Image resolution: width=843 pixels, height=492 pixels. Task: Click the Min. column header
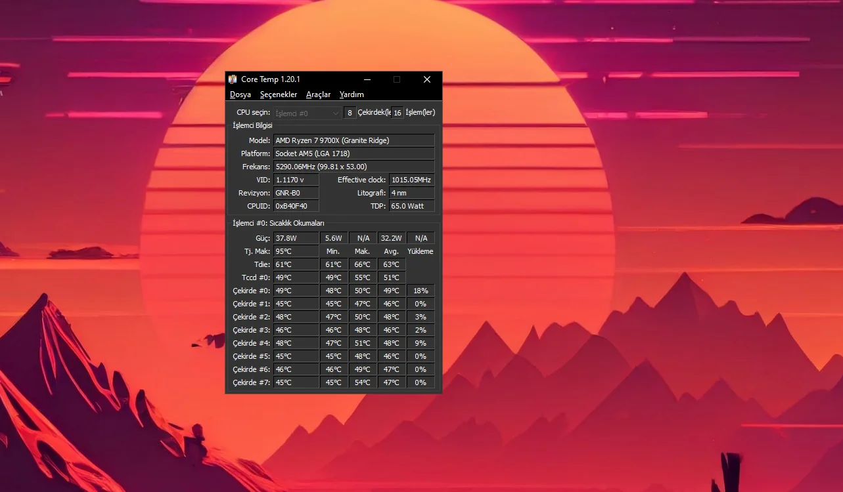tap(334, 251)
